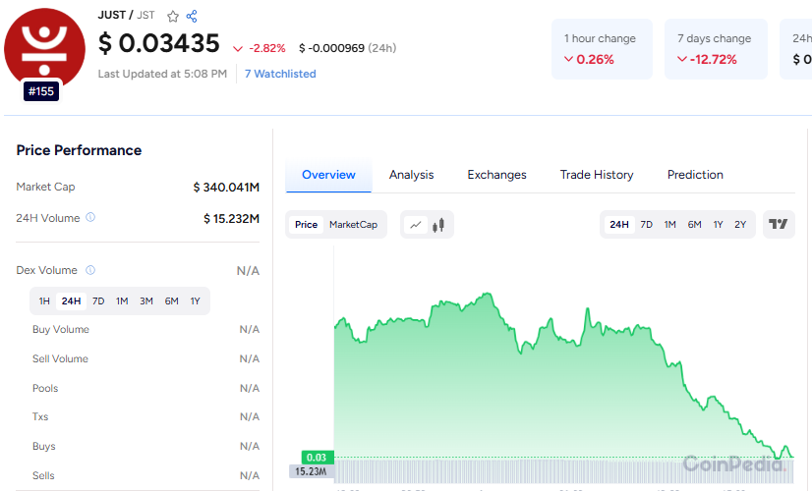Select 24H Dex Volume period

pyautogui.click(x=71, y=301)
